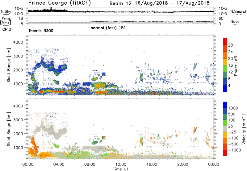
Task: Select the -1000 value on the velocity colorbar
Action: coord(235,150)
